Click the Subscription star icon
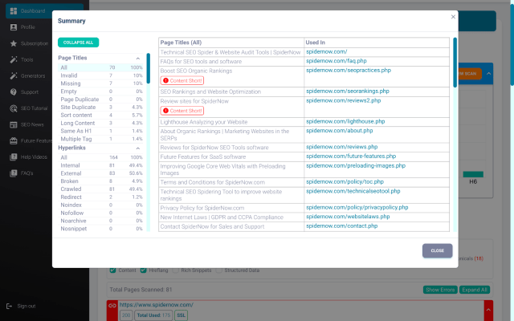This screenshot has height=321, width=514. [x=14, y=43]
